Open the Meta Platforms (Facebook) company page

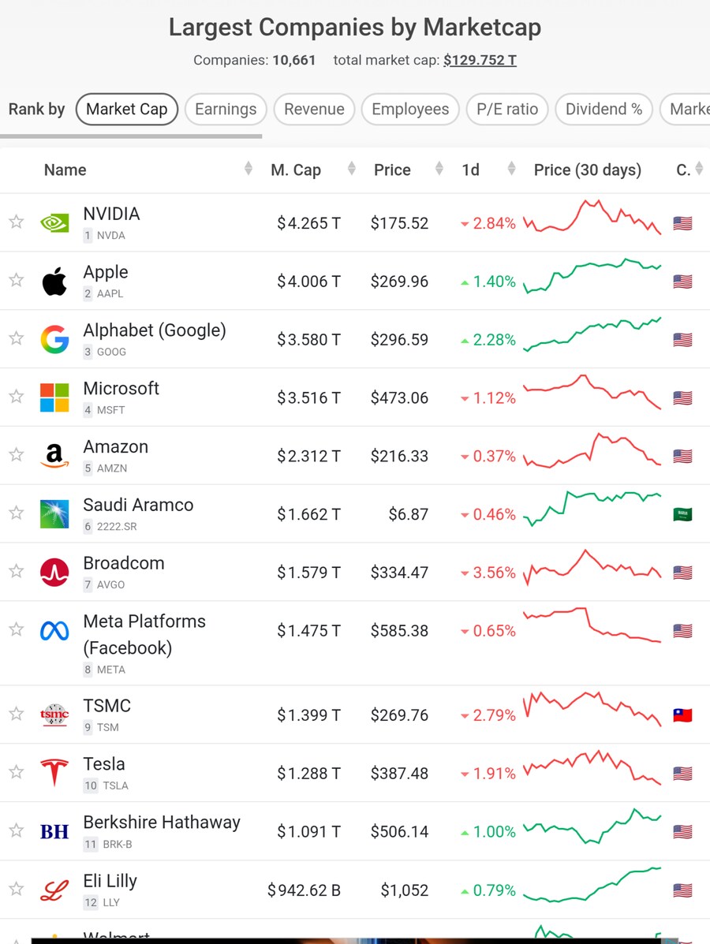point(144,634)
